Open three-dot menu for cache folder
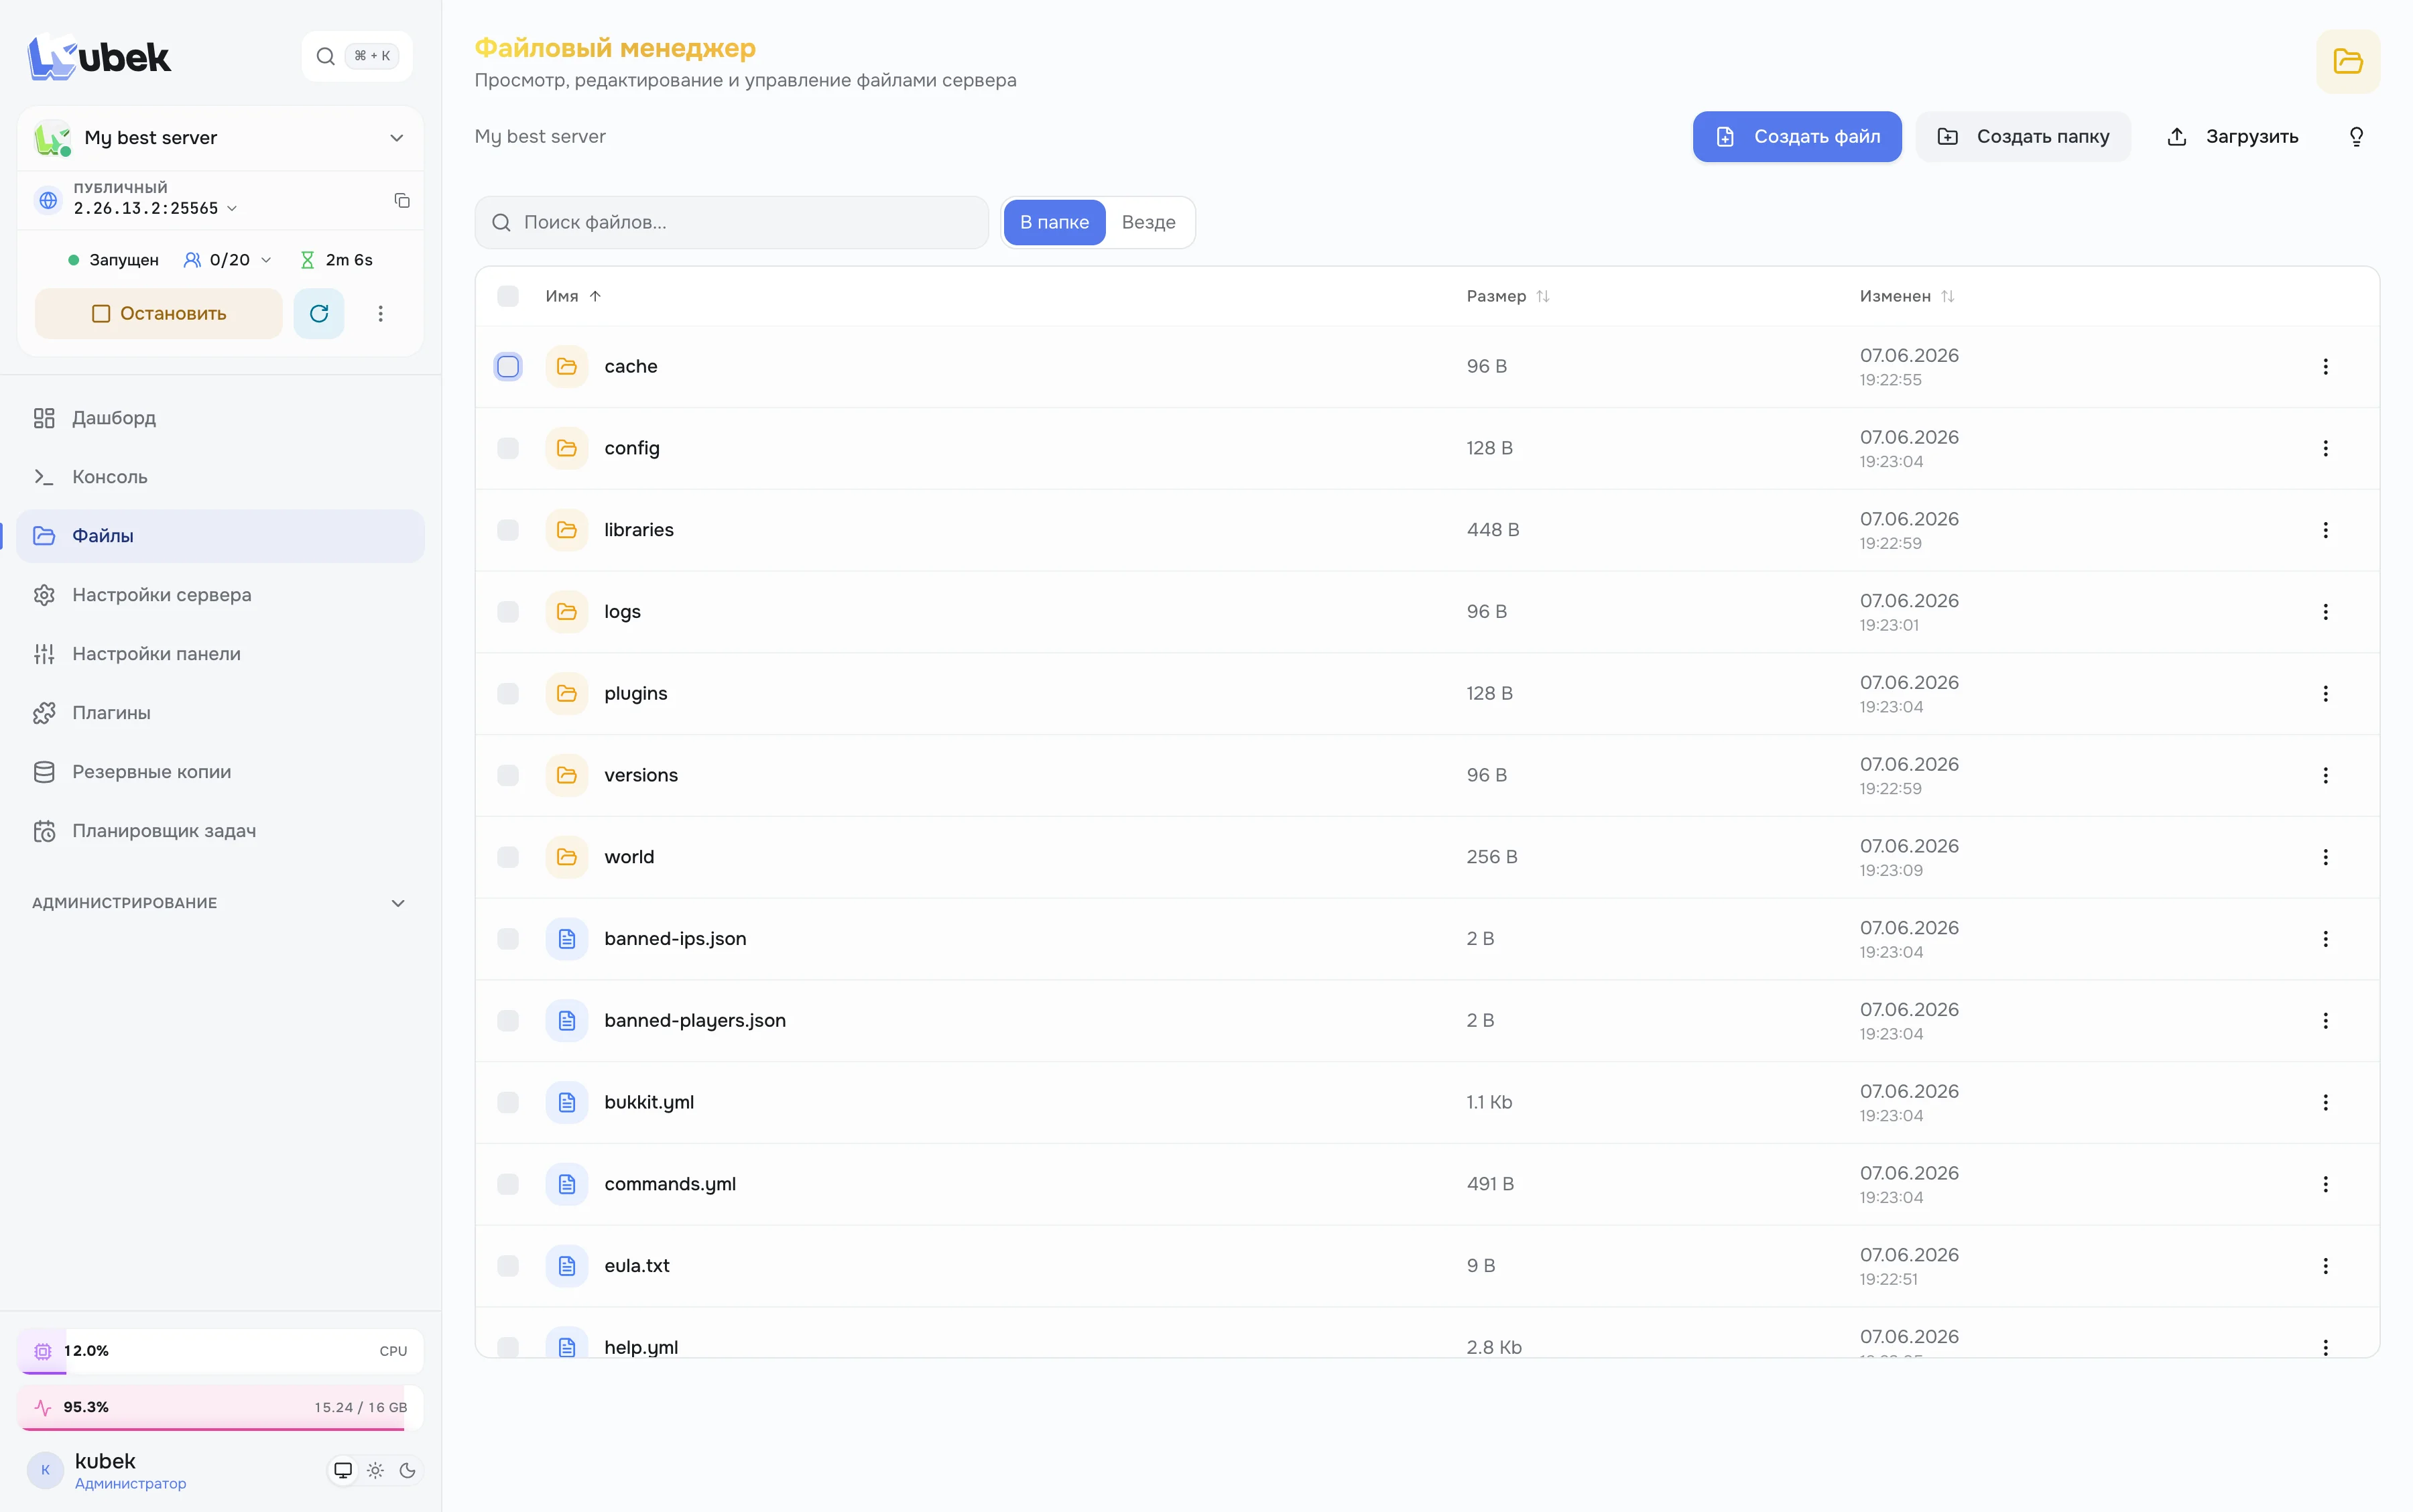The height and width of the screenshot is (1512, 2413). 2325,367
